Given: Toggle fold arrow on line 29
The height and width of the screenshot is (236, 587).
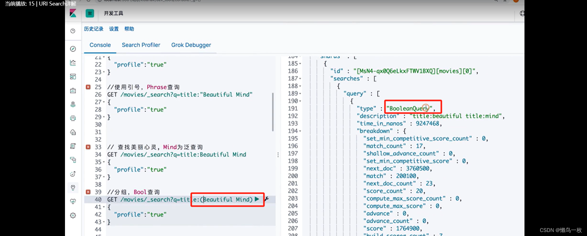Looking at the screenshot, I should click(x=104, y=117).
